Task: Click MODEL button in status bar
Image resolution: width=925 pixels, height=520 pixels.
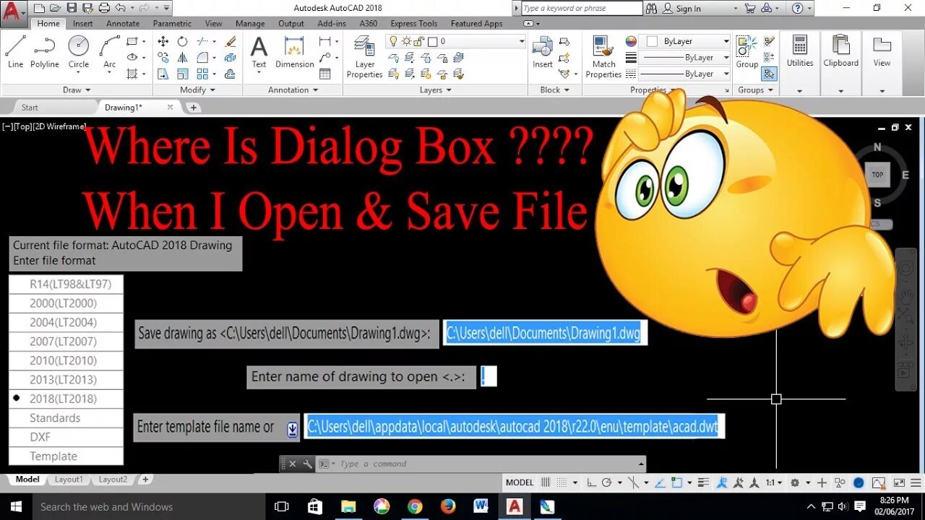Action: click(x=520, y=482)
